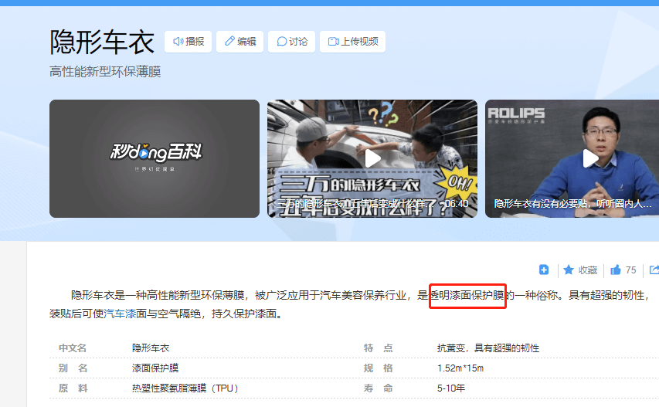Click the 1.52m*15m specification value

[460, 368]
